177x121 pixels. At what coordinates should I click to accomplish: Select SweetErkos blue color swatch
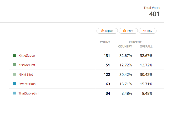[14, 83]
